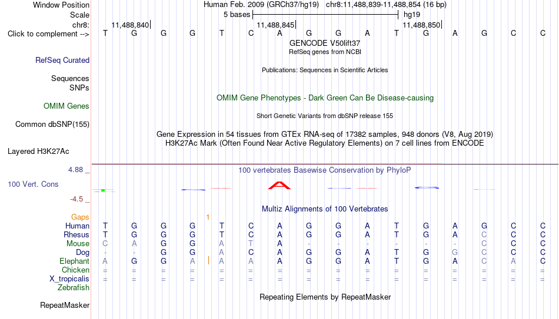Click the '5 bases' scale text

pos(237,15)
